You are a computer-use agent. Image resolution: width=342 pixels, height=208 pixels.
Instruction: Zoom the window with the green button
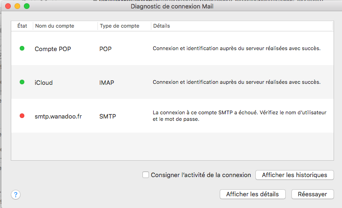coord(27,7)
